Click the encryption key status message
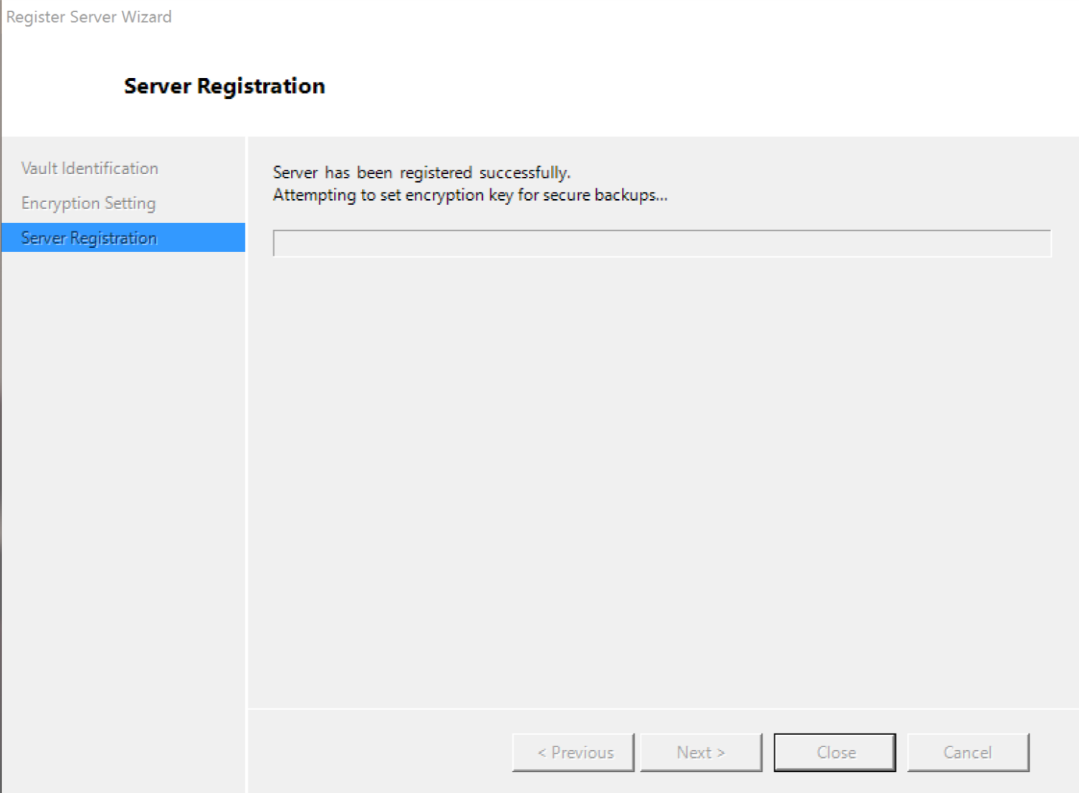This screenshot has width=1079, height=793. click(x=470, y=194)
